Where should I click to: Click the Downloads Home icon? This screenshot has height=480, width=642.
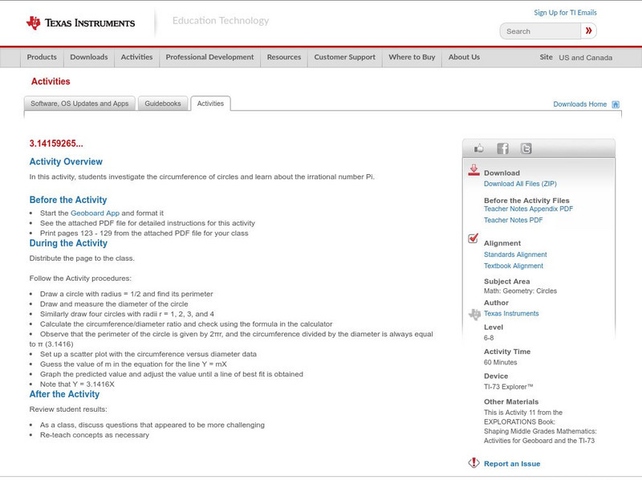point(615,104)
